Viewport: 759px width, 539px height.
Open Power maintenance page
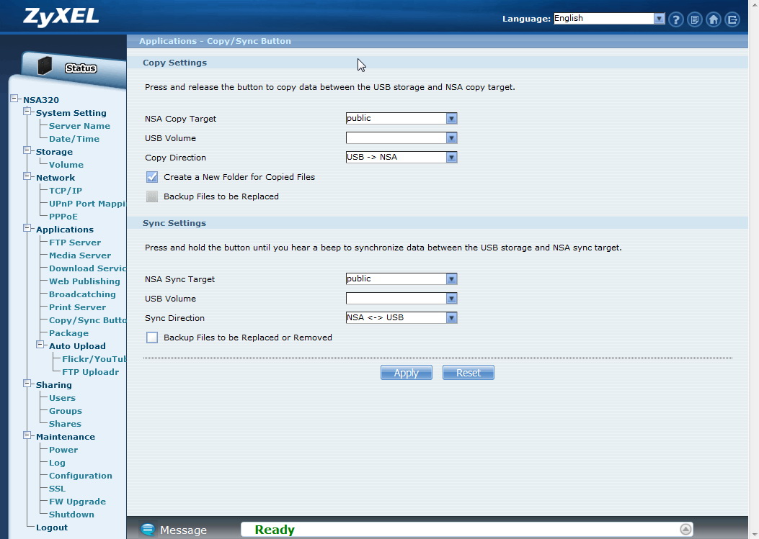[x=63, y=450]
